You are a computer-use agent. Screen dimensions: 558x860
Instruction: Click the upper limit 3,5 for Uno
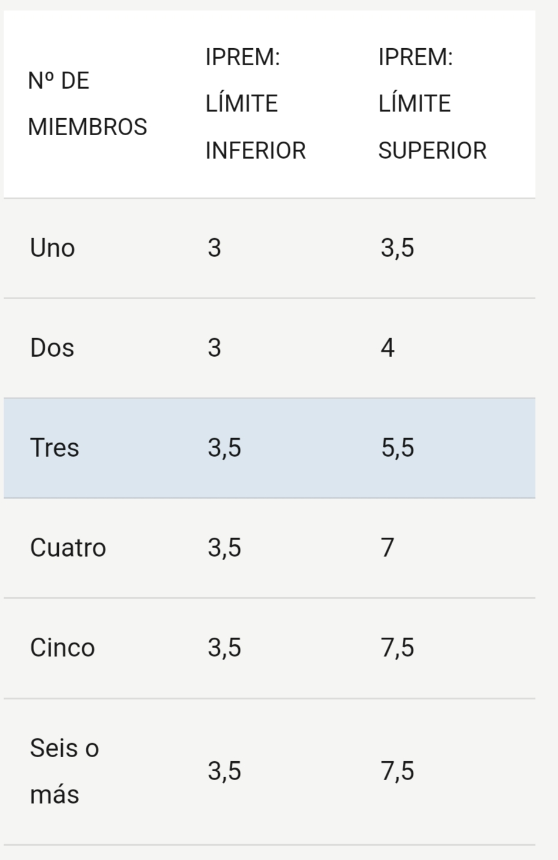pos(397,248)
